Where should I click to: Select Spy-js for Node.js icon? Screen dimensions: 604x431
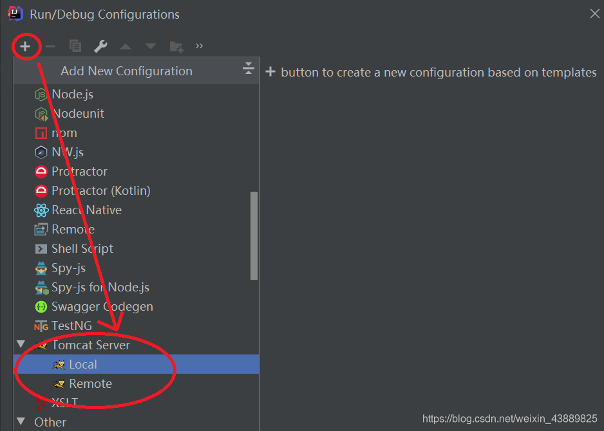point(42,288)
